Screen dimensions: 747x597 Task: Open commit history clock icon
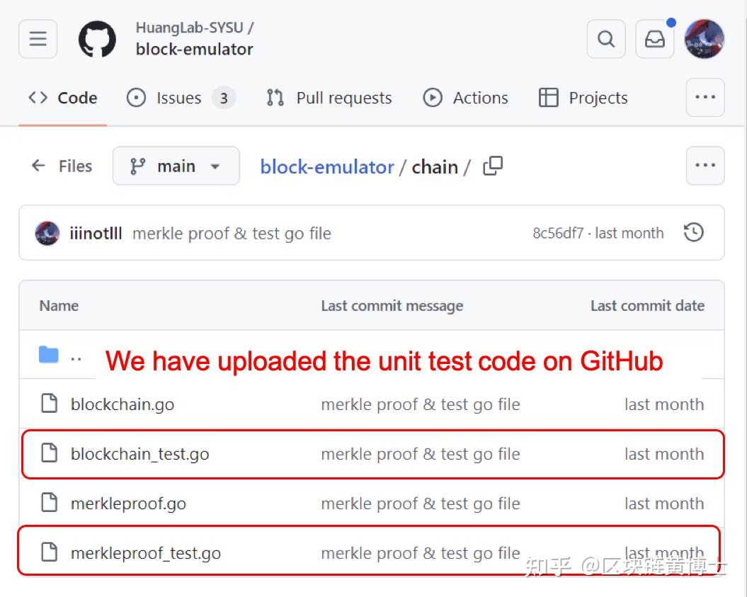tap(694, 233)
